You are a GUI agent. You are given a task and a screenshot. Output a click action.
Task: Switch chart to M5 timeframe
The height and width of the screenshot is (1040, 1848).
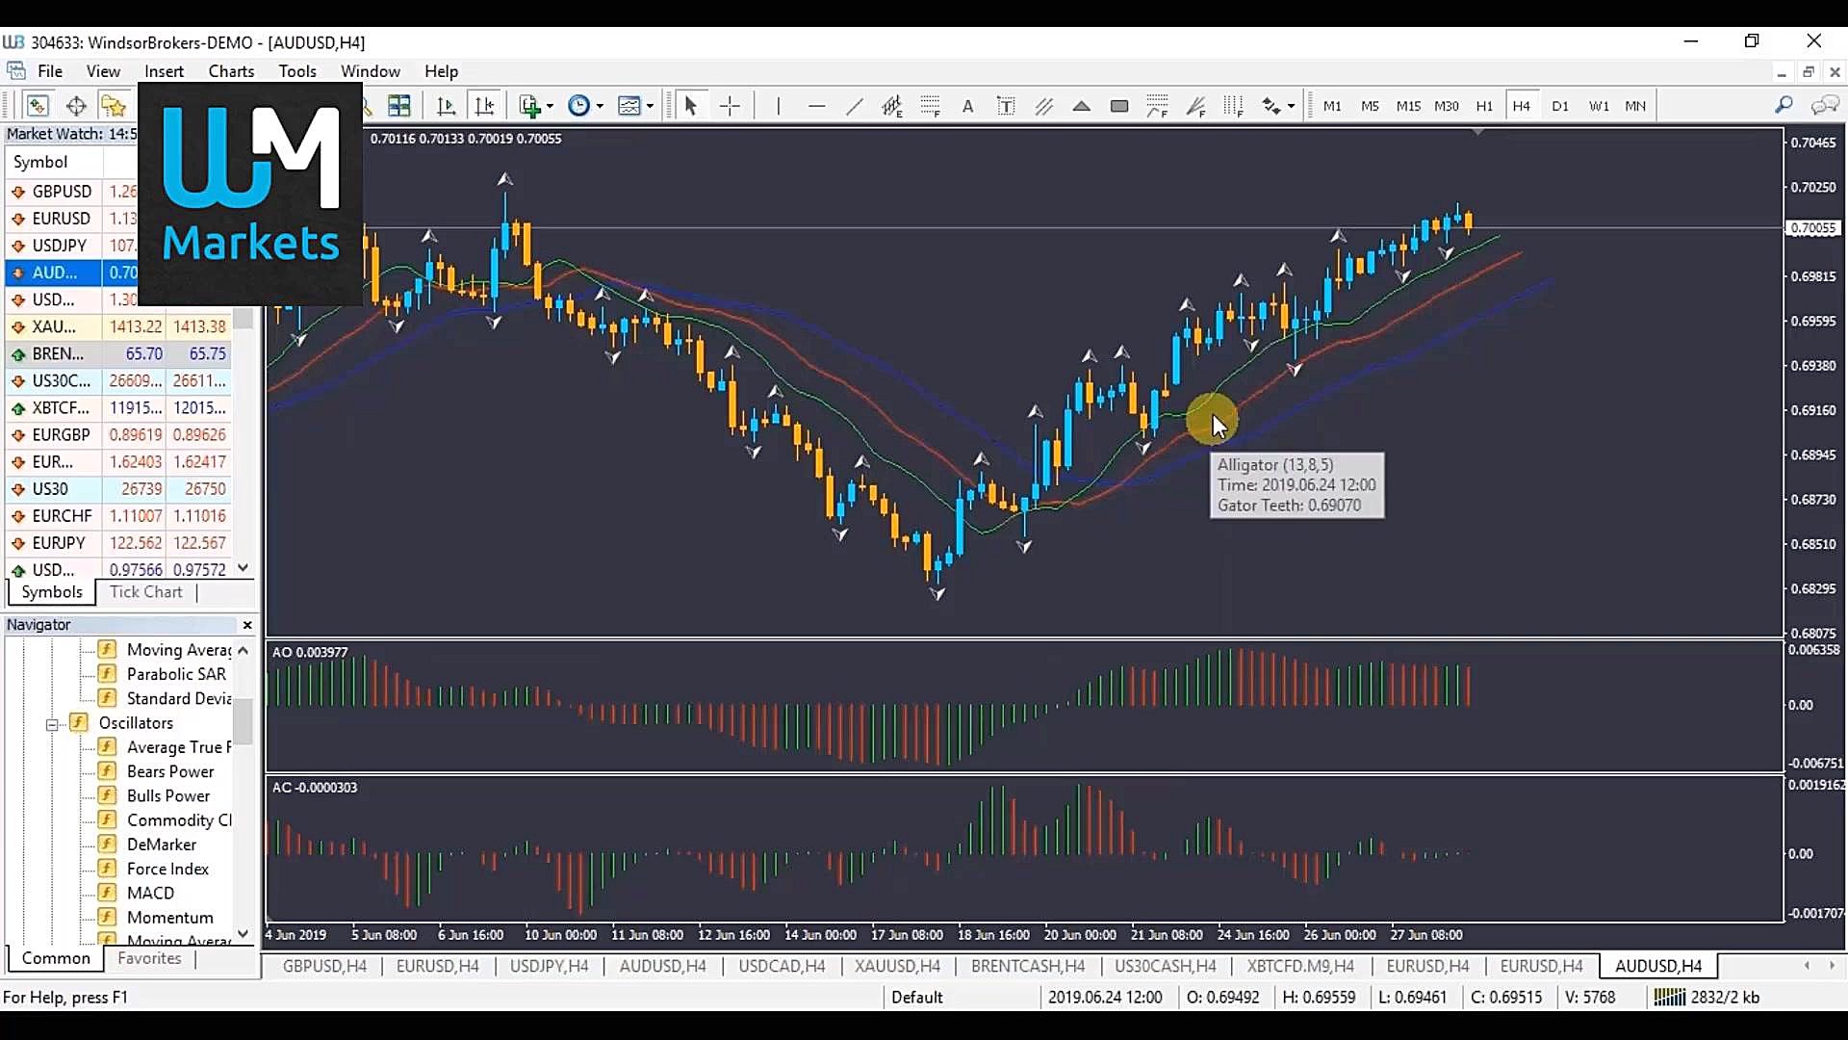[1370, 106]
